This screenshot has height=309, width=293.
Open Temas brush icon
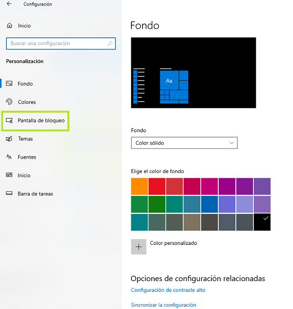click(9, 139)
